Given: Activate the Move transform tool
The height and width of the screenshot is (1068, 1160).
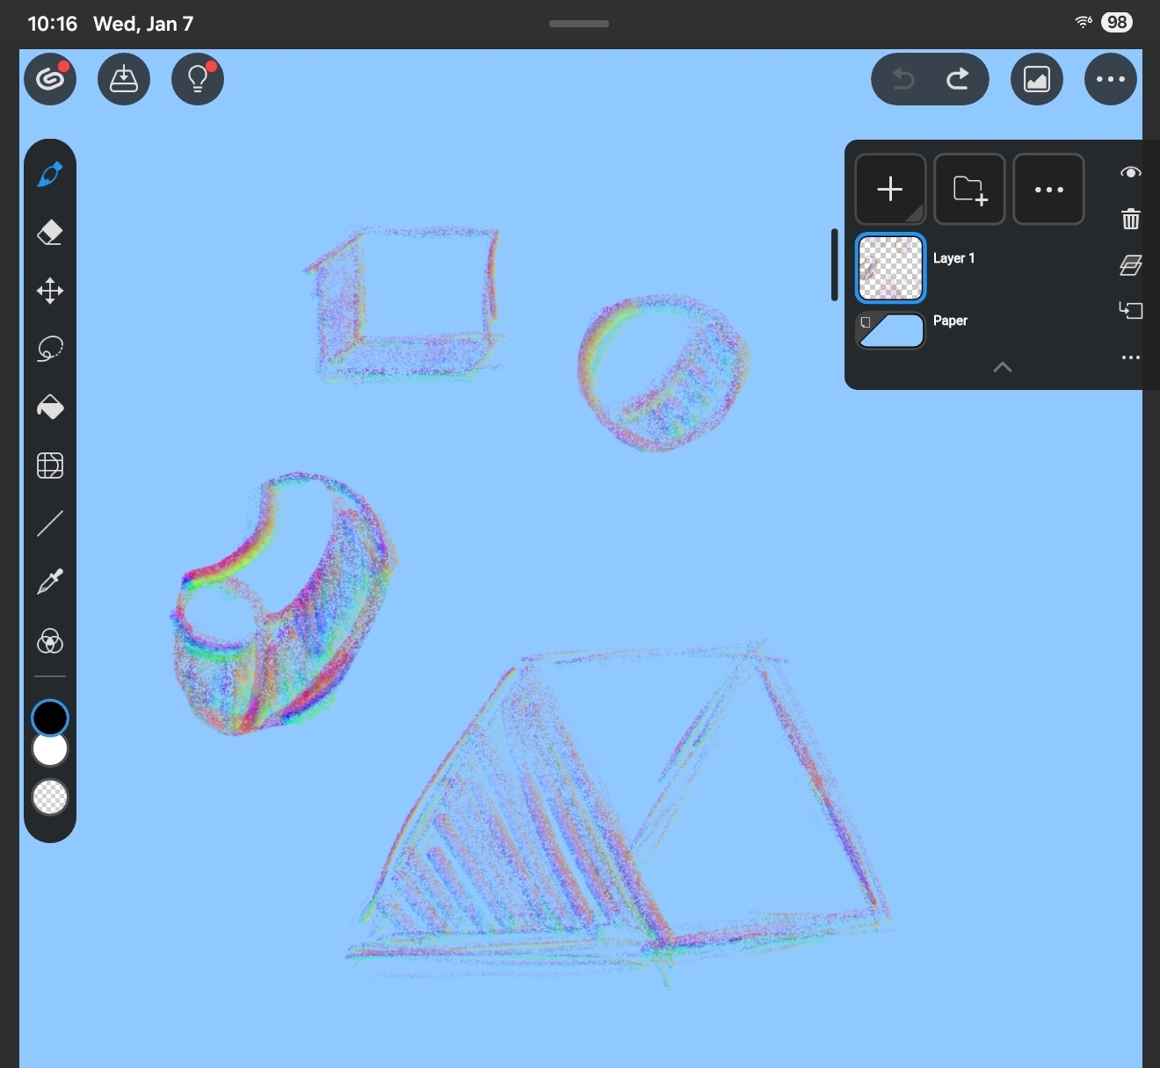Looking at the screenshot, I should [50, 291].
